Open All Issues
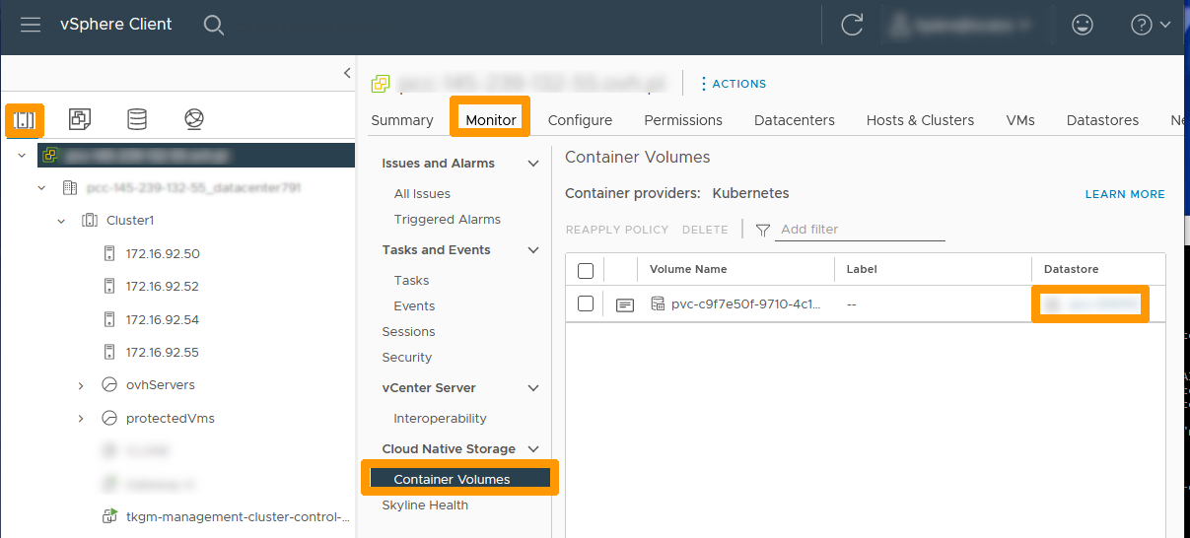 (422, 194)
